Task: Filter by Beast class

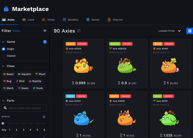Action: click(8, 74)
